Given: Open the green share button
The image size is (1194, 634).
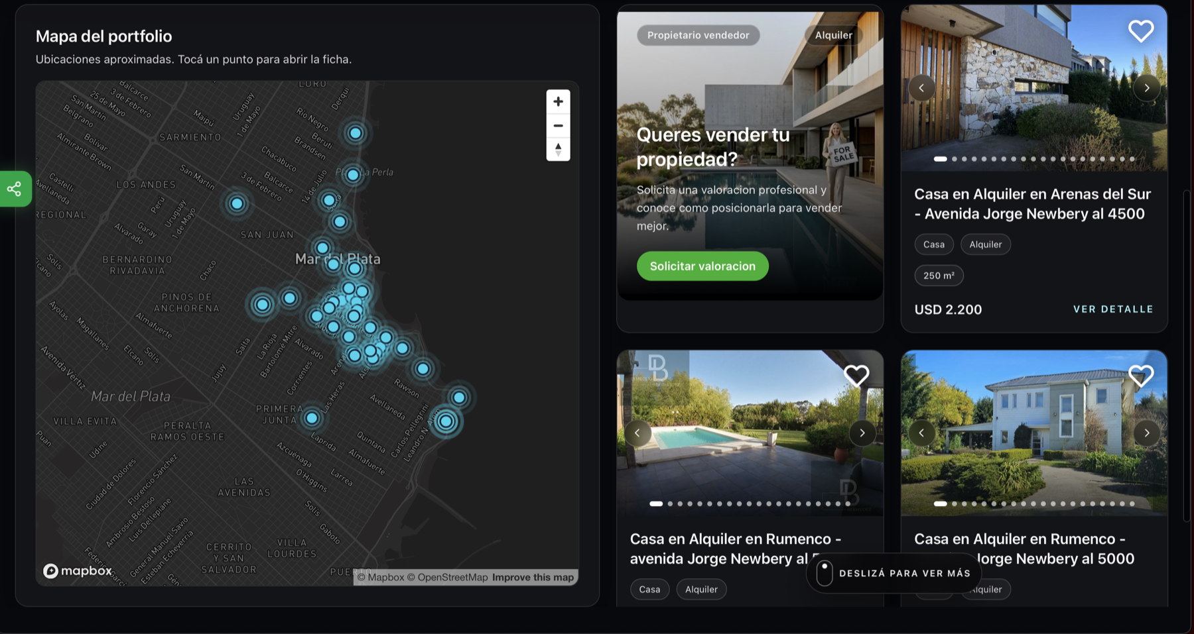Looking at the screenshot, I should tap(15, 189).
